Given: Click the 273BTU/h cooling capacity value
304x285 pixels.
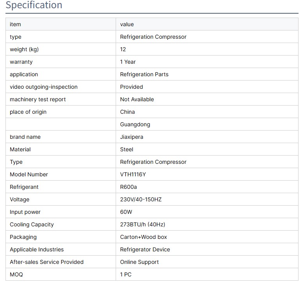Looking at the screenshot, I should tap(142, 224).
